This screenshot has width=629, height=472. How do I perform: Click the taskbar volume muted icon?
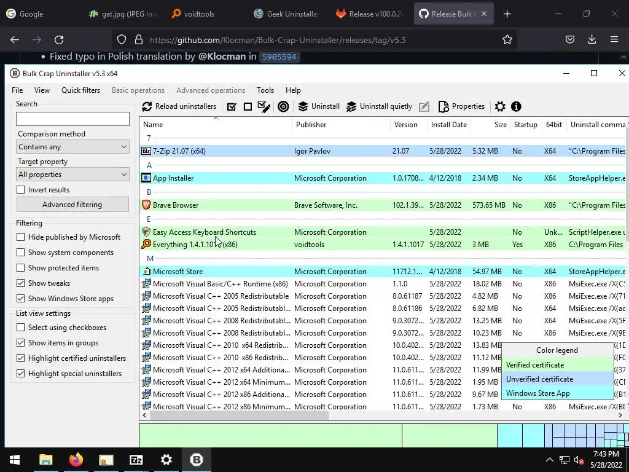(x=579, y=460)
